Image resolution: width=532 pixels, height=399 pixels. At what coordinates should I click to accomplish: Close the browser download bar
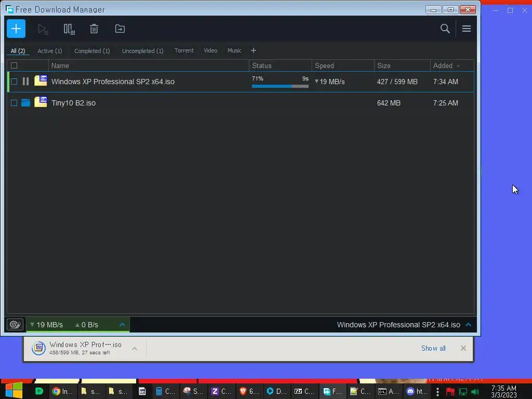pos(463,348)
